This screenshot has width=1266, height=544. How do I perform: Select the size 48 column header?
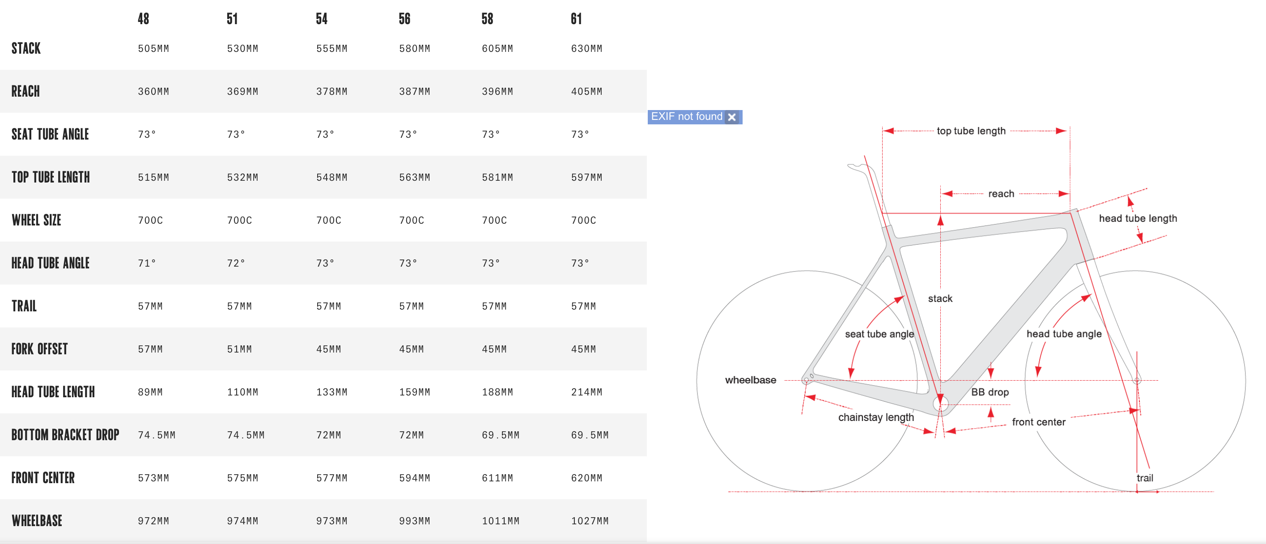point(143,19)
